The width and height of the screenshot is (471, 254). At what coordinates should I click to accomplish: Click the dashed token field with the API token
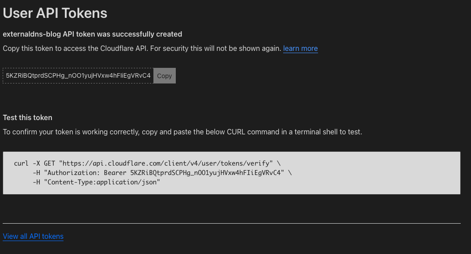click(x=78, y=75)
